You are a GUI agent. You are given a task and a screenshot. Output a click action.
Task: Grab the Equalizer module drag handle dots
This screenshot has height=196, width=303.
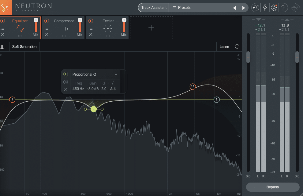20,36
